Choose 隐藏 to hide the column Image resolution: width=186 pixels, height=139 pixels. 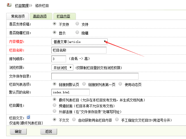pos(77,33)
